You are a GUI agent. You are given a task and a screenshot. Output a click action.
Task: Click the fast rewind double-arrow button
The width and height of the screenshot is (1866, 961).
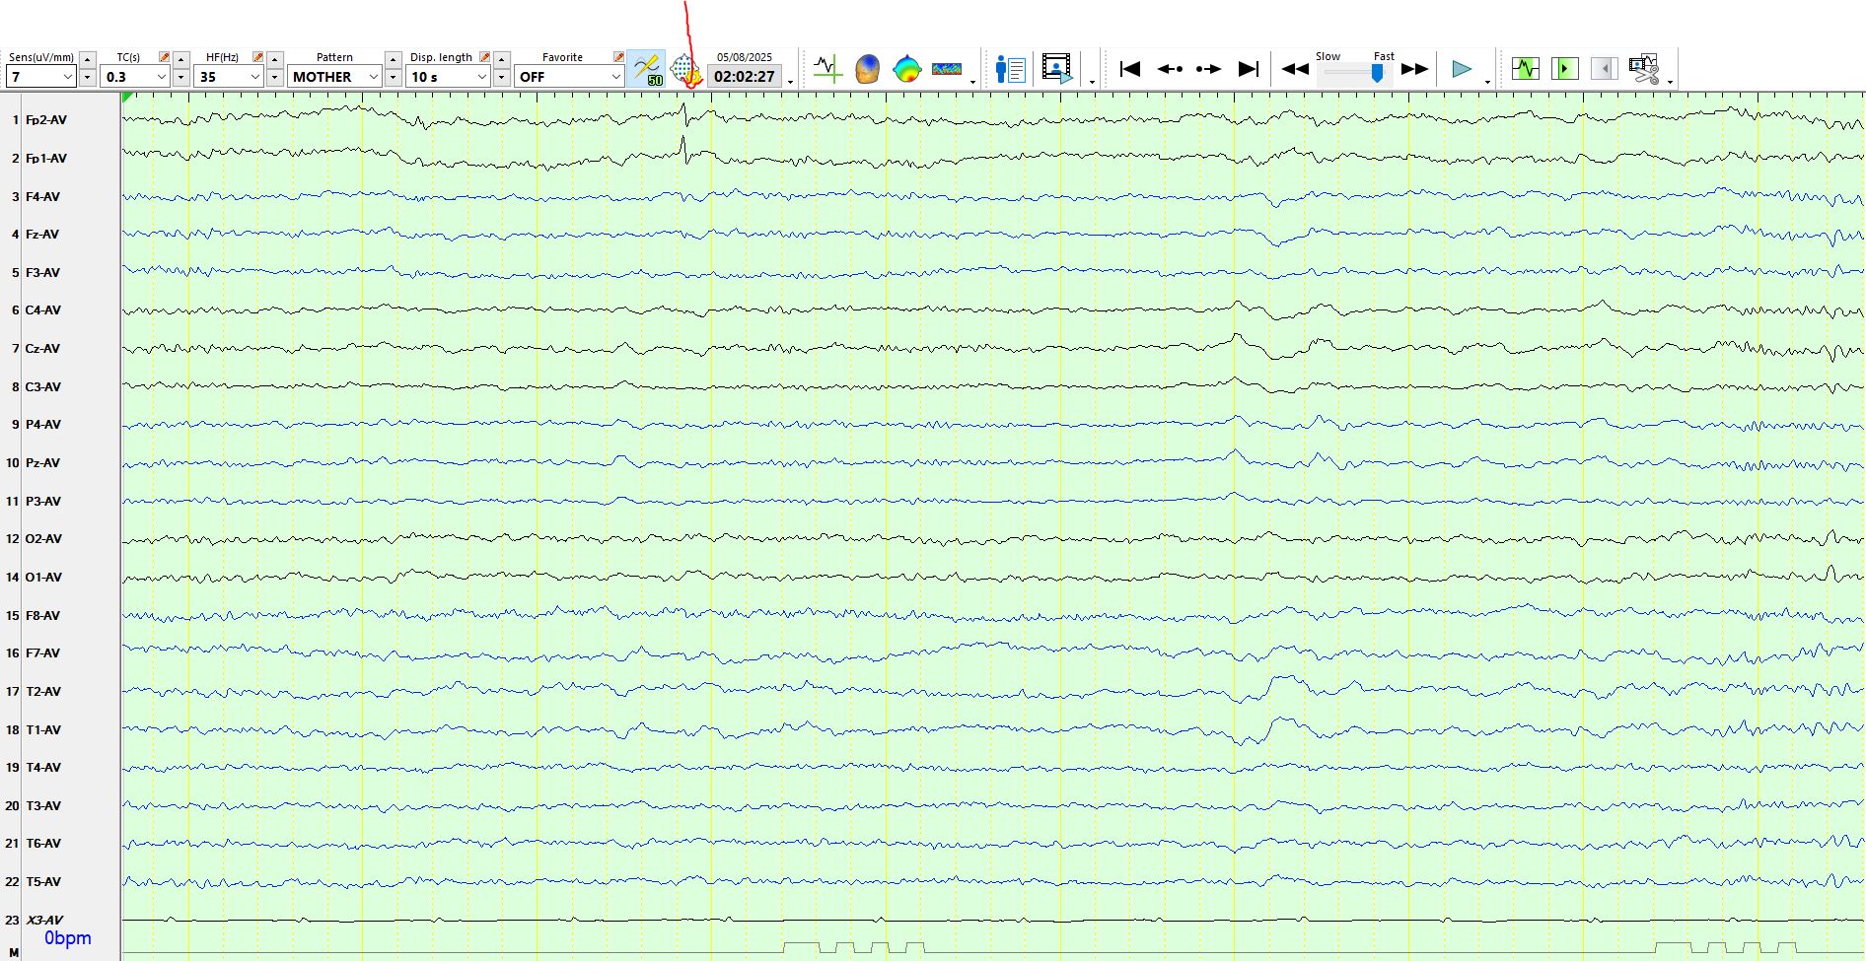pyautogui.click(x=1295, y=69)
